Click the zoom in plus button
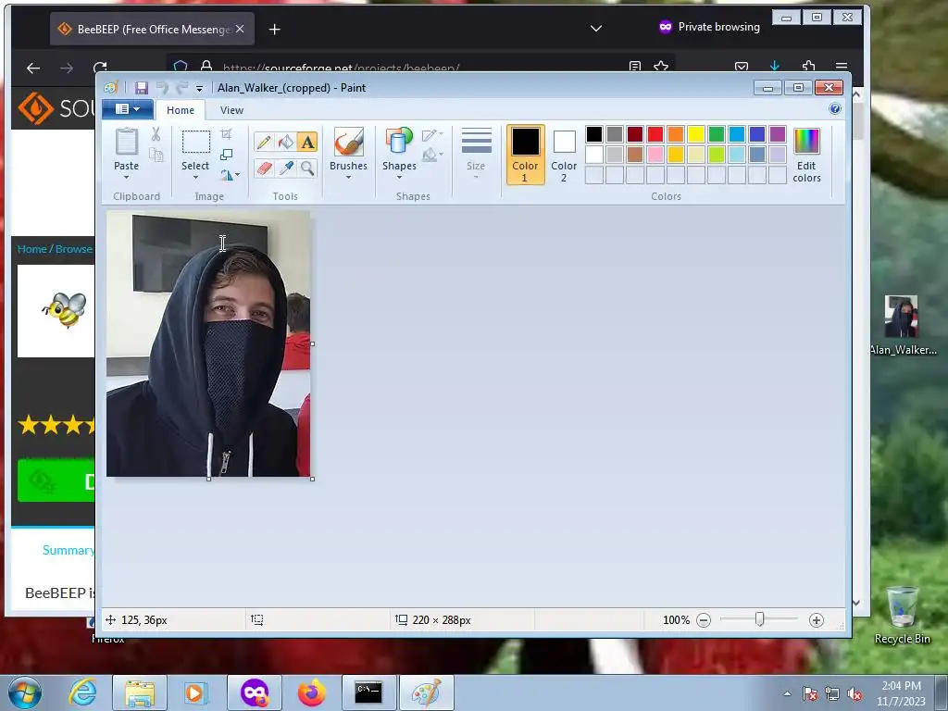Image resolution: width=948 pixels, height=711 pixels. pos(817,619)
